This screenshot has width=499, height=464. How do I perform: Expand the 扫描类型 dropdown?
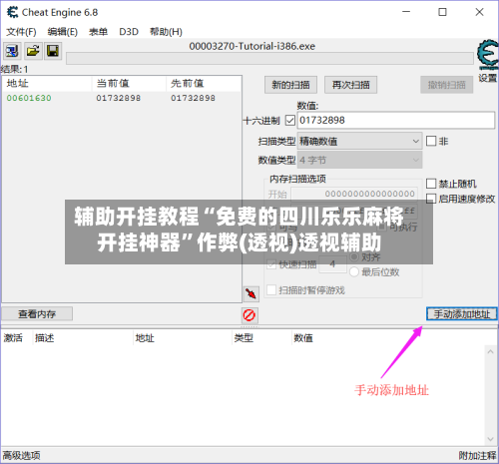pos(359,141)
